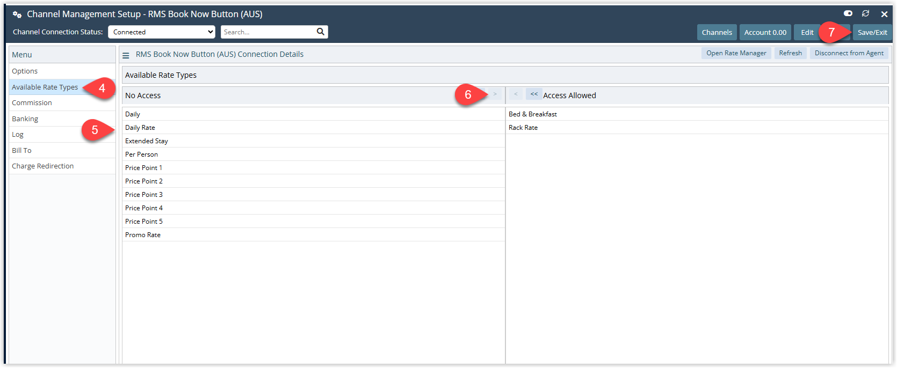Close the Channel Management Setup window
Image resolution: width=897 pixels, height=368 pixels.
point(884,14)
